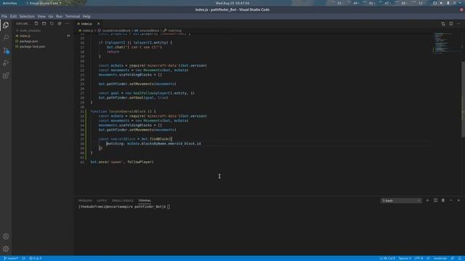465x261 pixels.
Task: Switch to the Output panel tab
Action: (102, 200)
